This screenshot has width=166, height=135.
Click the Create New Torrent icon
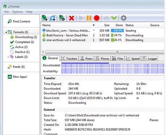click(62, 18)
